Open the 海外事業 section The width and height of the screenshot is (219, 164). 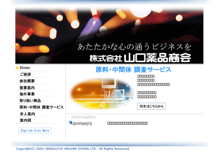click(x=27, y=94)
